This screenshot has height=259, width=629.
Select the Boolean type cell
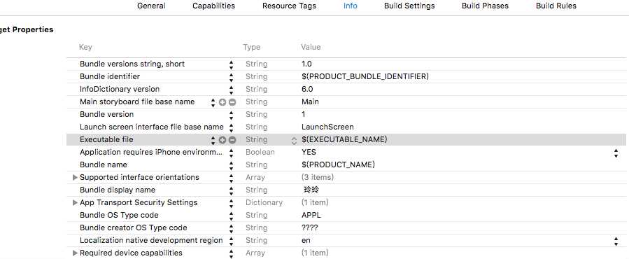(x=260, y=152)
